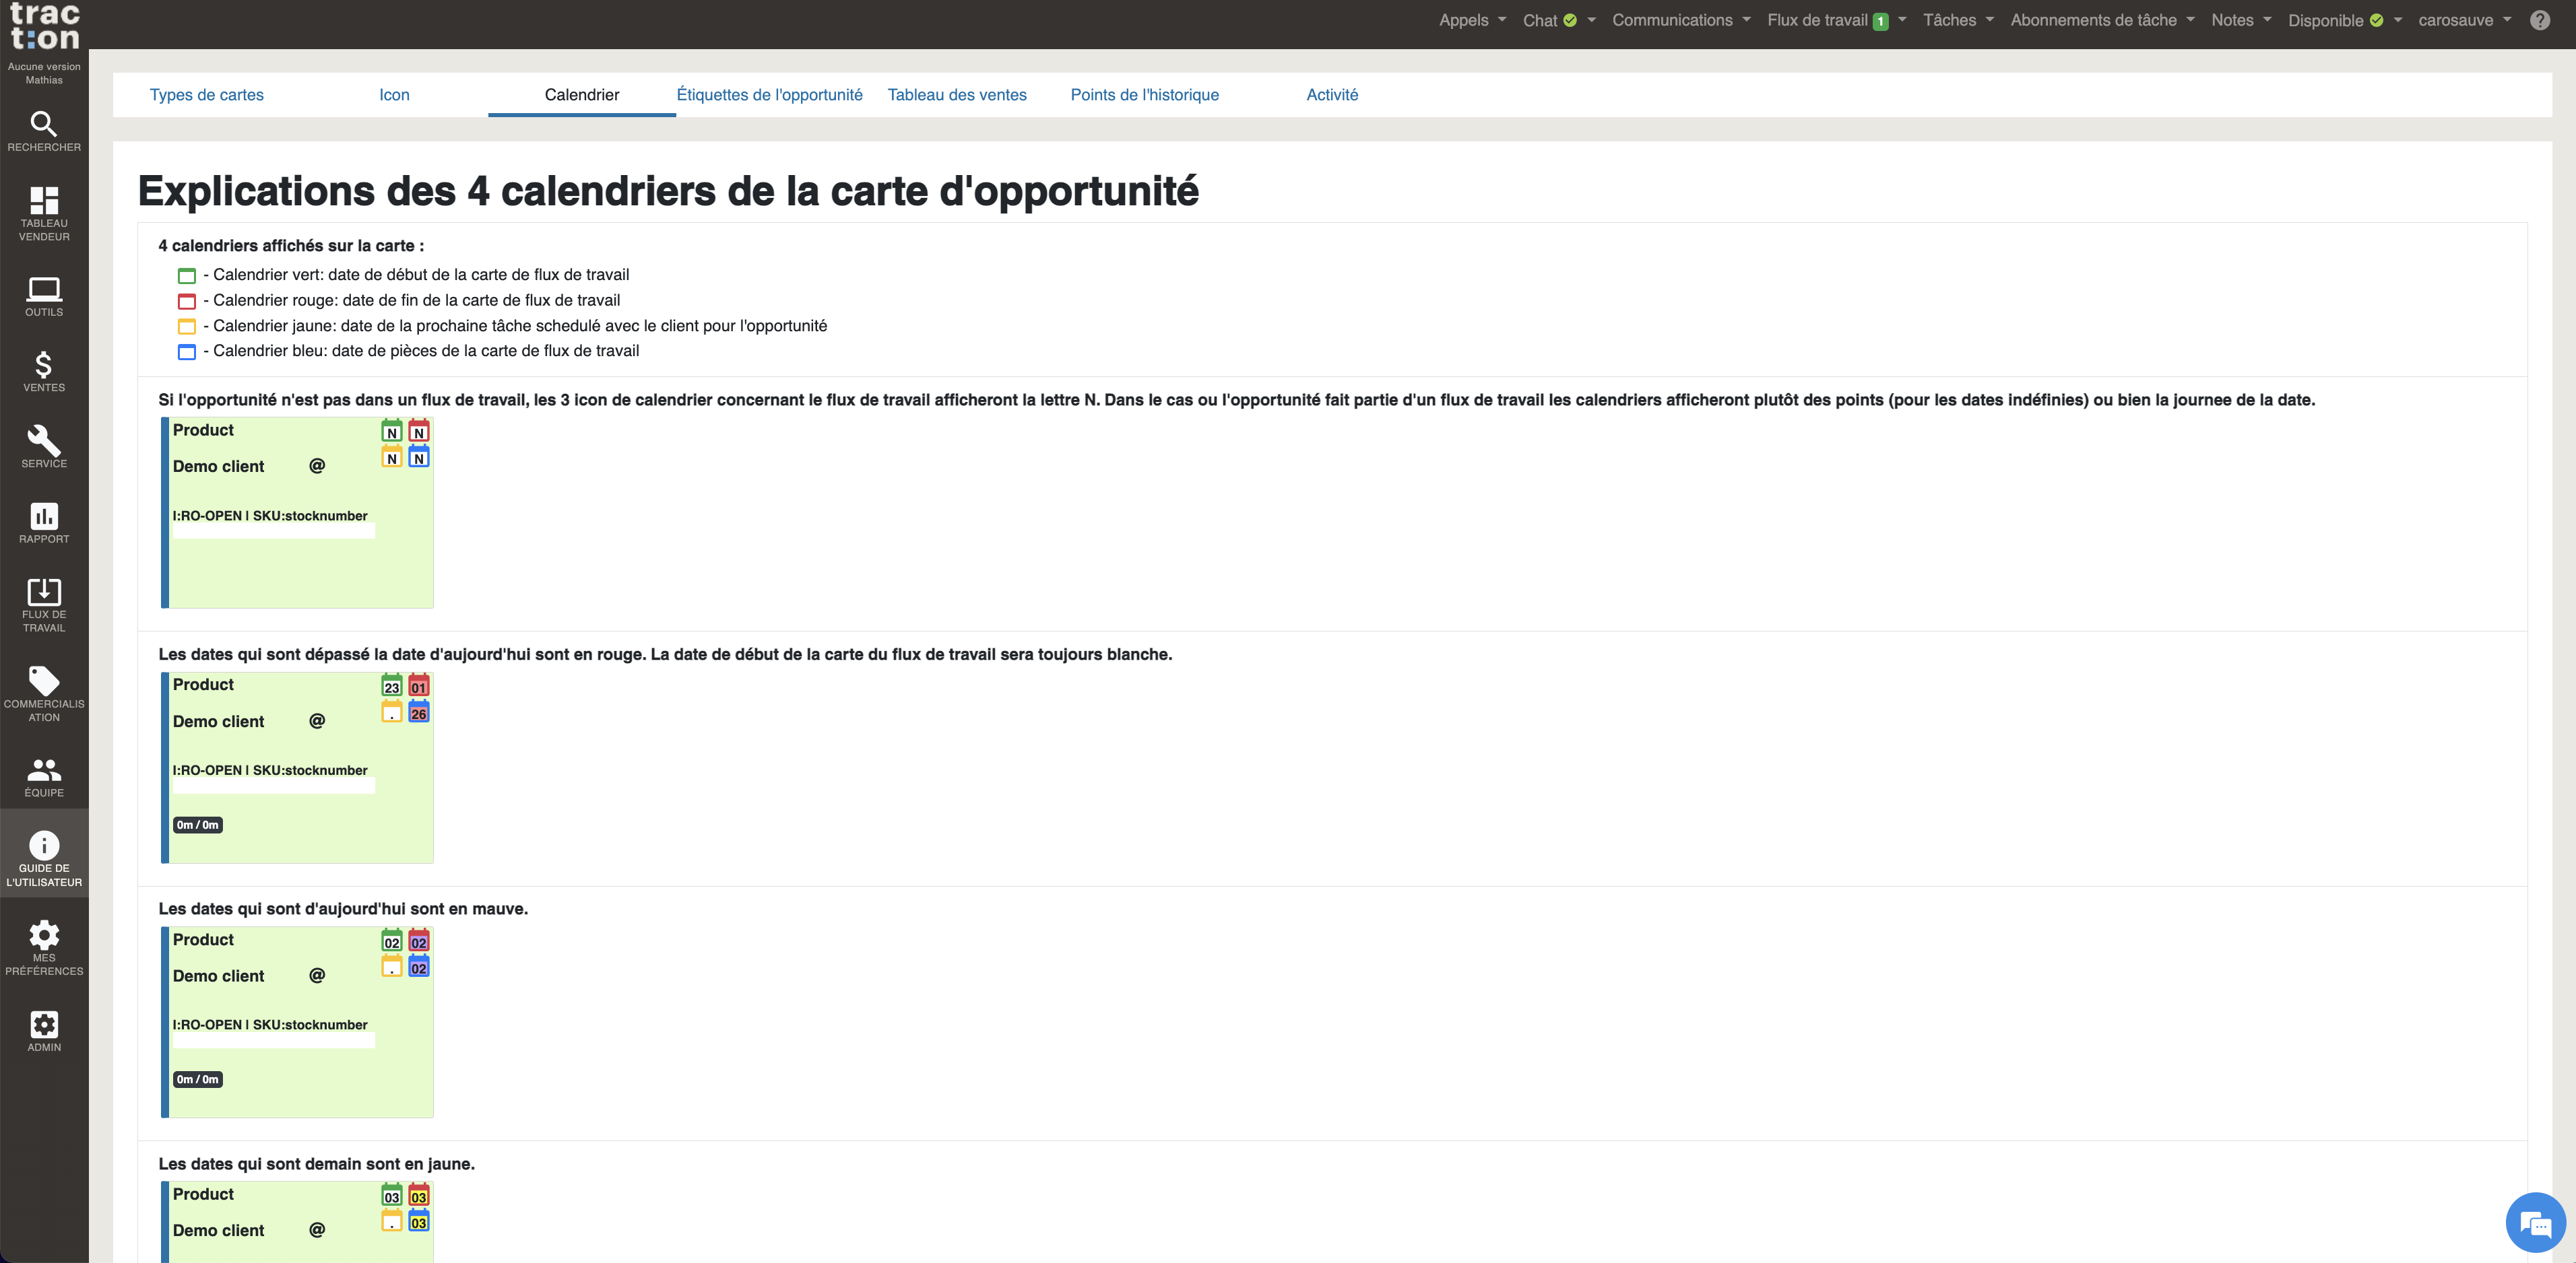Click green calendar showing 23 on card
2576x1263 pixels.
[x=392, y=685]
